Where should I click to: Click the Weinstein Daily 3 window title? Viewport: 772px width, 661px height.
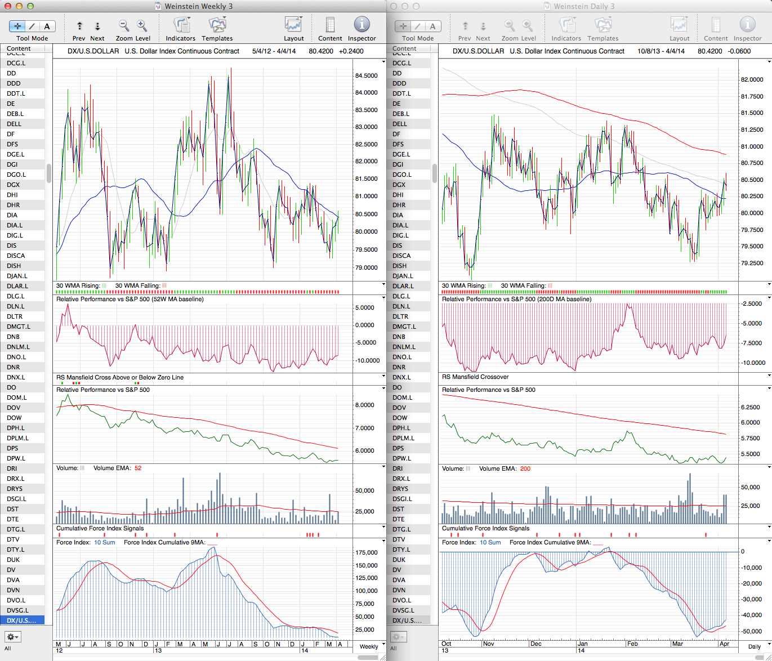583,6
